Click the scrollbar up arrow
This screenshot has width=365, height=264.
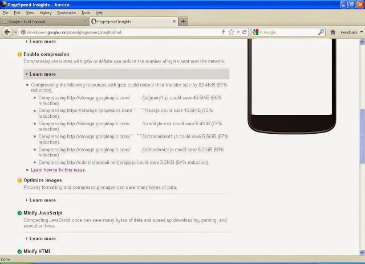362,42
